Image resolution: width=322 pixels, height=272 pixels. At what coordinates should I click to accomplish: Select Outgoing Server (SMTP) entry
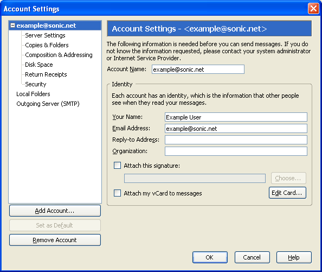pyautogui.click(x=48, y=104)
